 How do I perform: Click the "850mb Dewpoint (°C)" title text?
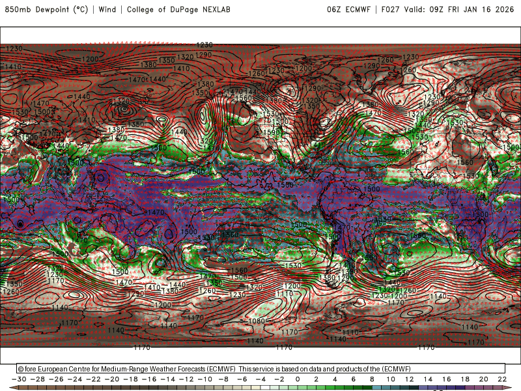[46, 9]
